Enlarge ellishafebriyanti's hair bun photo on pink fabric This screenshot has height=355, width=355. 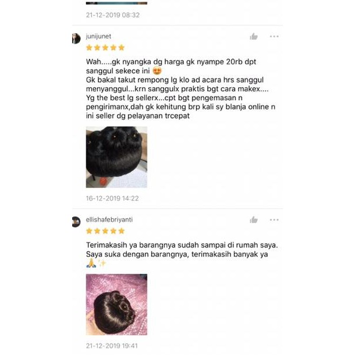click(116, 304)
